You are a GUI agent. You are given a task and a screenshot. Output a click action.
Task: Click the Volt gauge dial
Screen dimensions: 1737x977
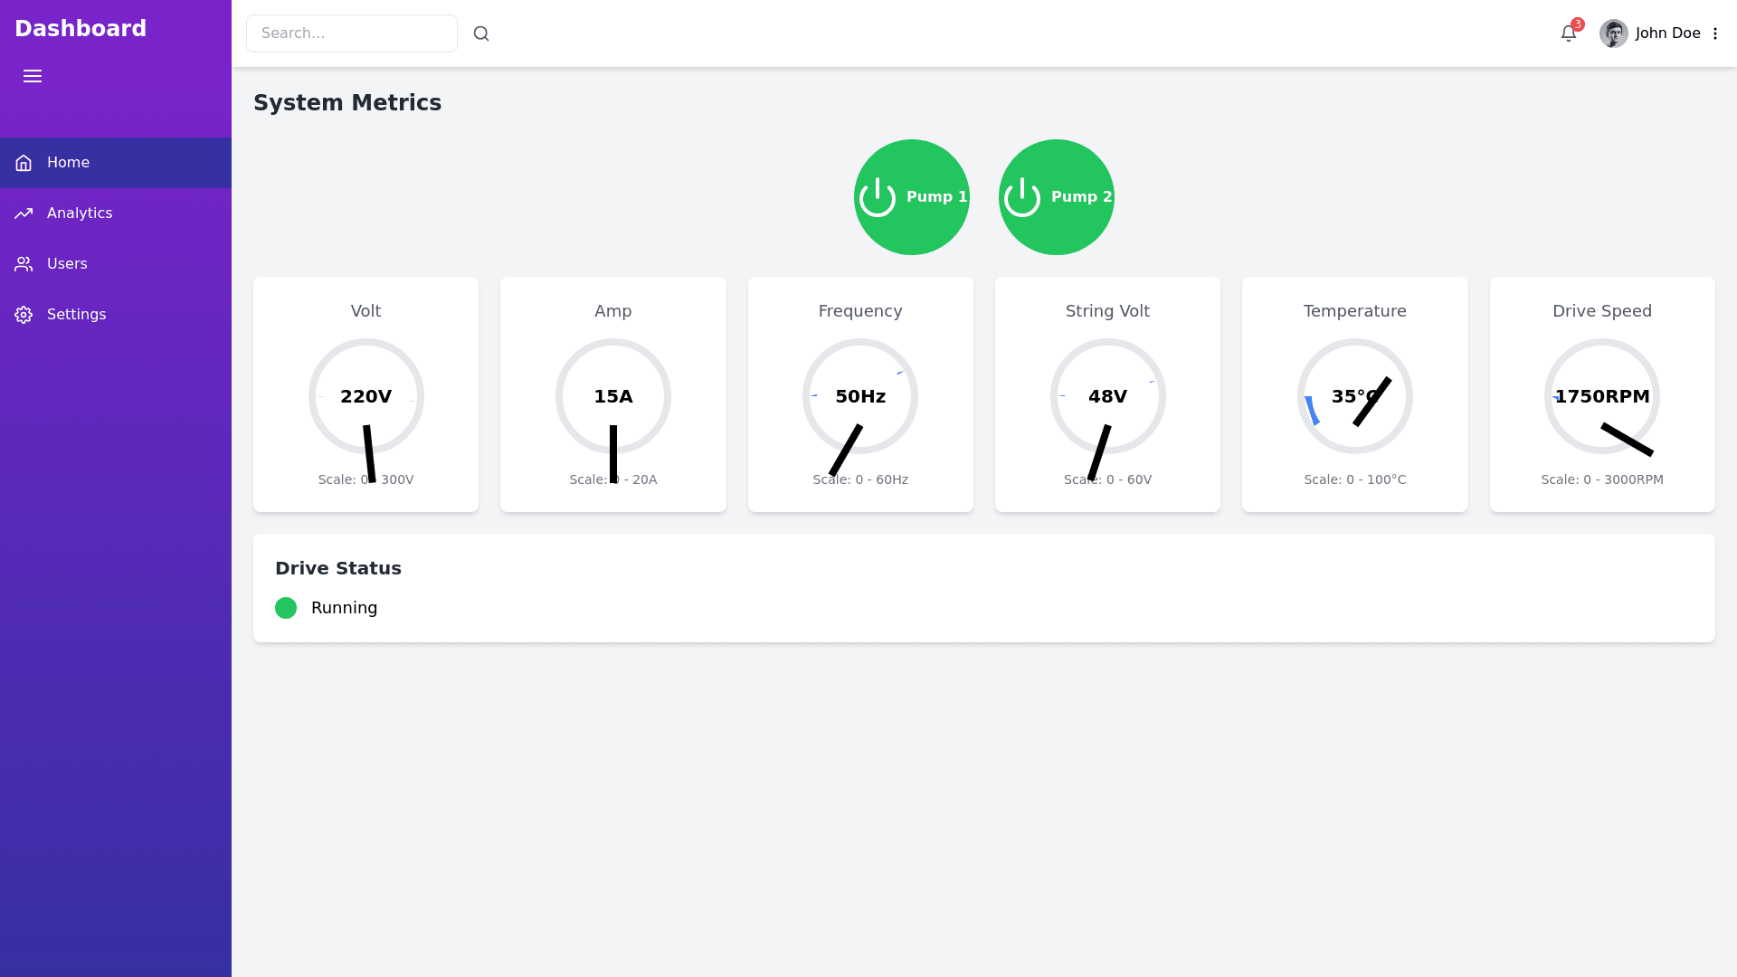click(365, 396)
